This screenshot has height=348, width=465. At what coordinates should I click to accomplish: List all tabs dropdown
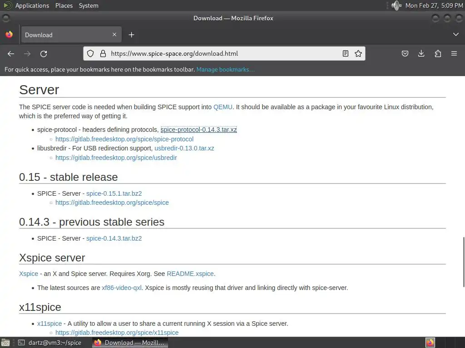coord(456,34)
